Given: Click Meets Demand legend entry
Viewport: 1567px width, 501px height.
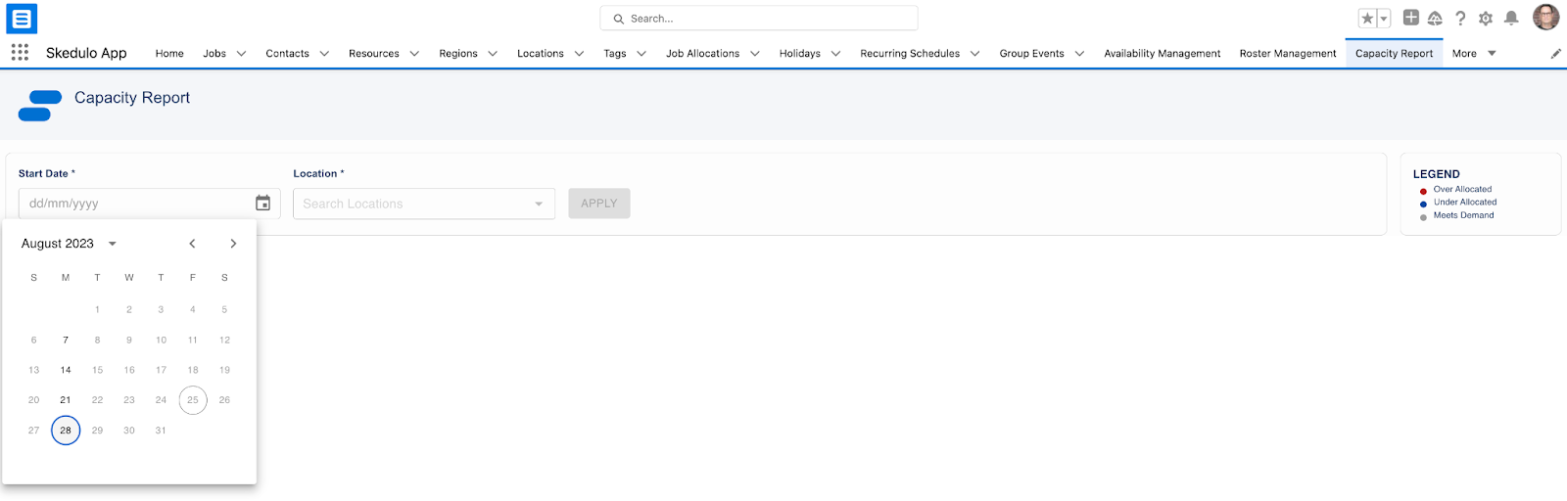Looking at the screenshot, I should [x=1457, y=215].
